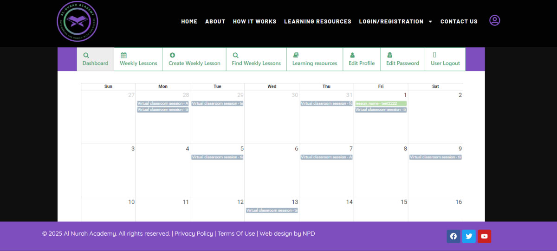Open the About menu item
Image resolution: width=557 pixels, height=251 pixels.
(x=215, y=21)
